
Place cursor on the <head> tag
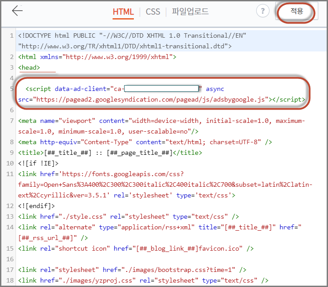tap(29, 67)
